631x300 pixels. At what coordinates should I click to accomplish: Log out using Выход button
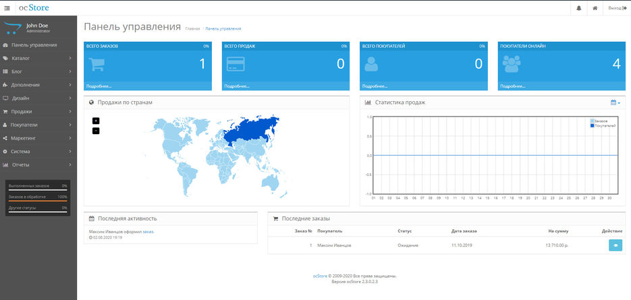pyautogui.click(x=618, y=8)
